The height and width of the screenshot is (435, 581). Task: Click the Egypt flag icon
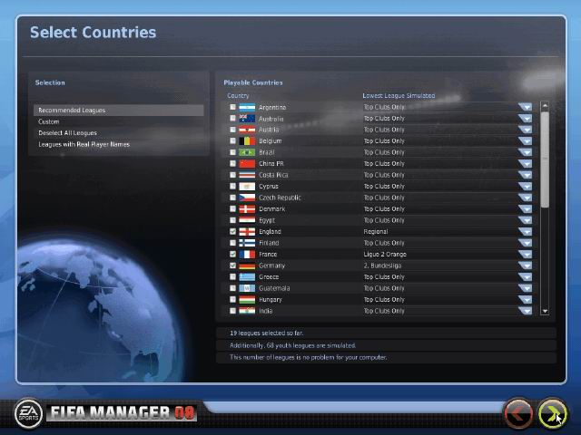point(247,220)
